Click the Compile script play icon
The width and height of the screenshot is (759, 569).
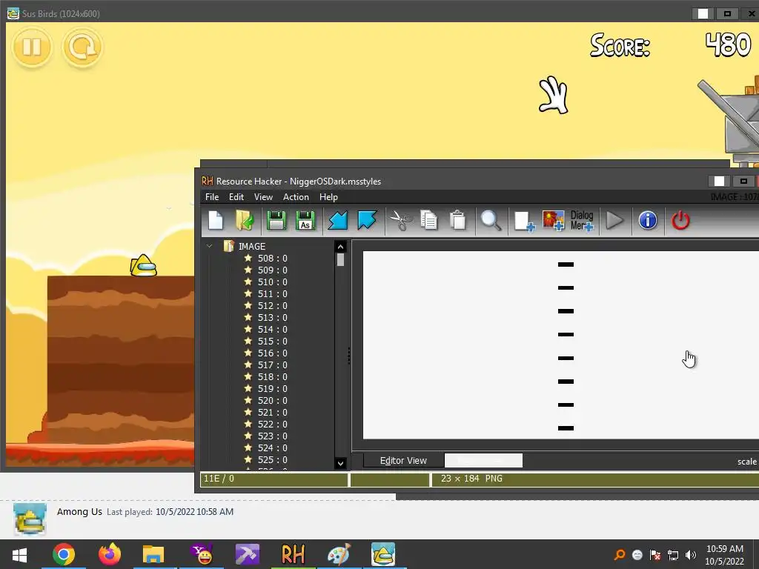(614, 221)
